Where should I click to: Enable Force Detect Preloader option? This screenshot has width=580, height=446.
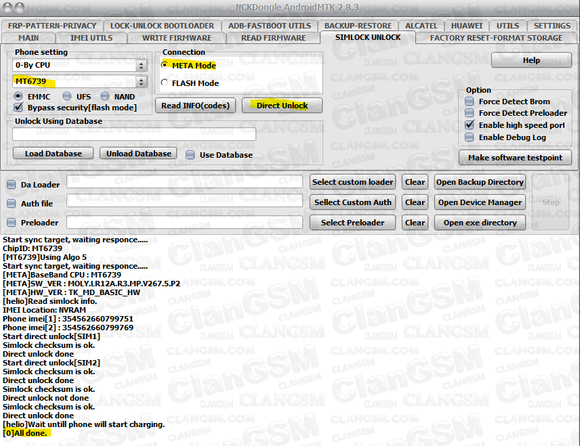470,113
